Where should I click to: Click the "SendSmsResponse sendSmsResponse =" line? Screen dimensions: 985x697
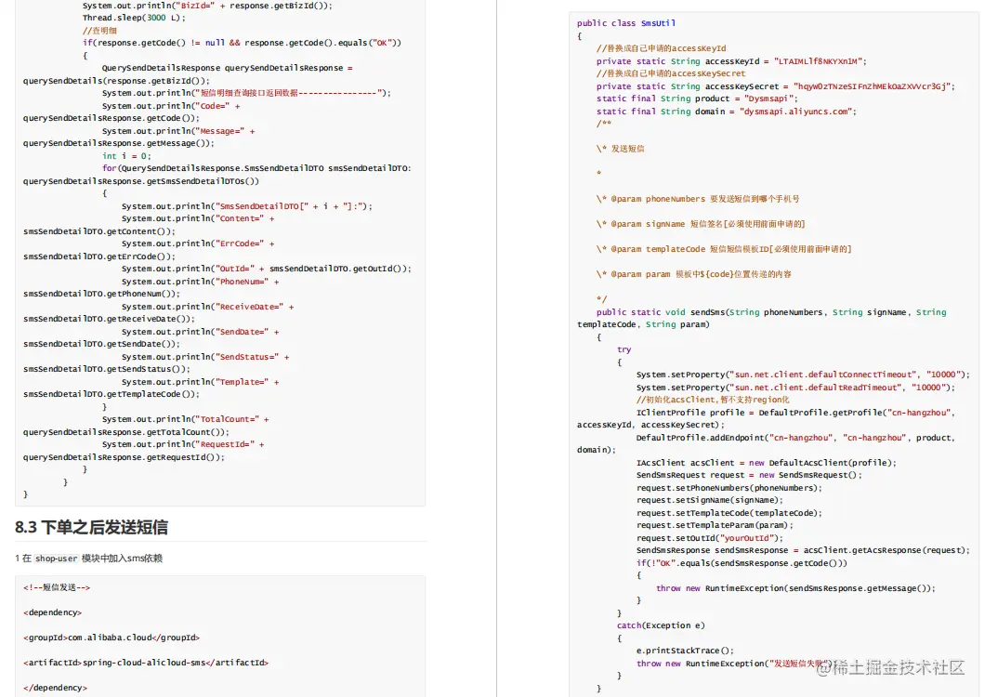point(803,550)
